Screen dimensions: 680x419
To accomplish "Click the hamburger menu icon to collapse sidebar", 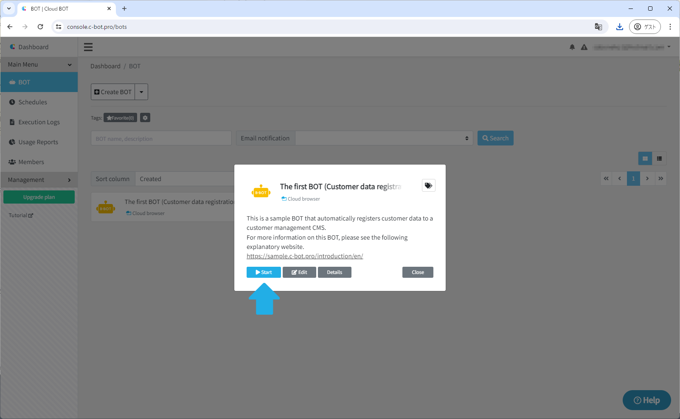I will (x=88, y=47).
